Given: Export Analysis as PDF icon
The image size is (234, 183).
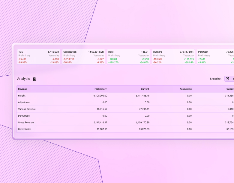Looking at the screenshot, I should tap(34, 79).
